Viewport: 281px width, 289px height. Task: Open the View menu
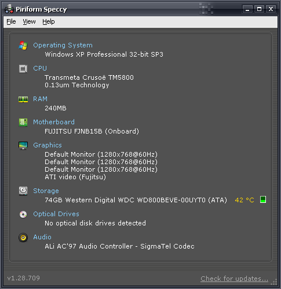tap(29, 21)
